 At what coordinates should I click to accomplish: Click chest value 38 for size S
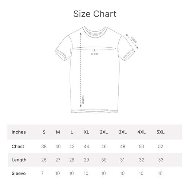(44, 146)
